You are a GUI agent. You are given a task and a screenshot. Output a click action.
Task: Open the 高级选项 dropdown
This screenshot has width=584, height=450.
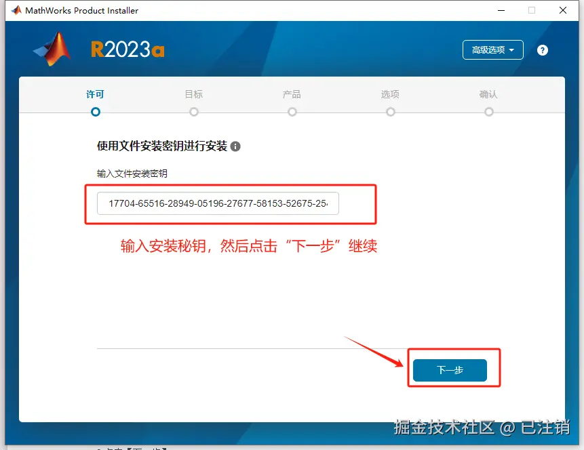coord(492,50)
